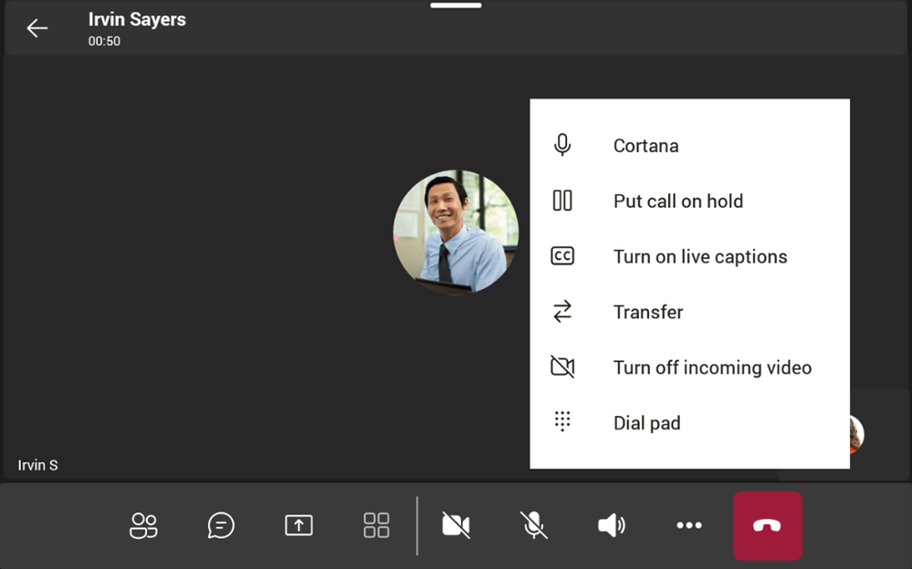Click the share screen icon

coord(299,525)
